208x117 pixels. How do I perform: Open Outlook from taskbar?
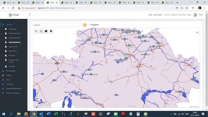click(x=41, y=114)
